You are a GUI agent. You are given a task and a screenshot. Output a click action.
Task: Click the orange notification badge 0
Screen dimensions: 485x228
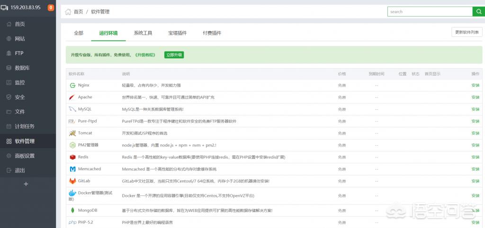(x=51, y=8)
